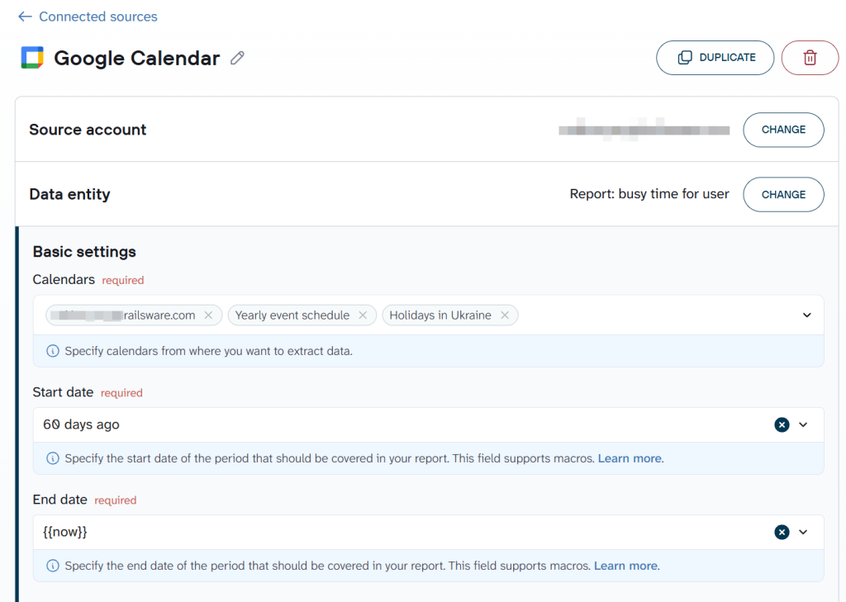Click the Basic settings heading
This screenshot has width=846, height=602.
click(x=84, y=252)
